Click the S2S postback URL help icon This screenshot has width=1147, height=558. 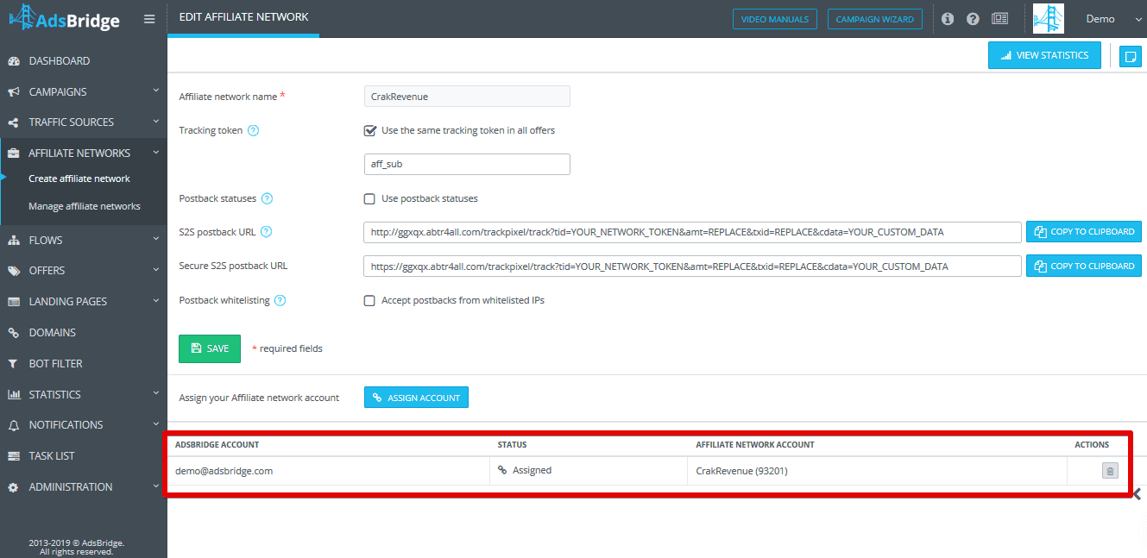click(266, 232)
